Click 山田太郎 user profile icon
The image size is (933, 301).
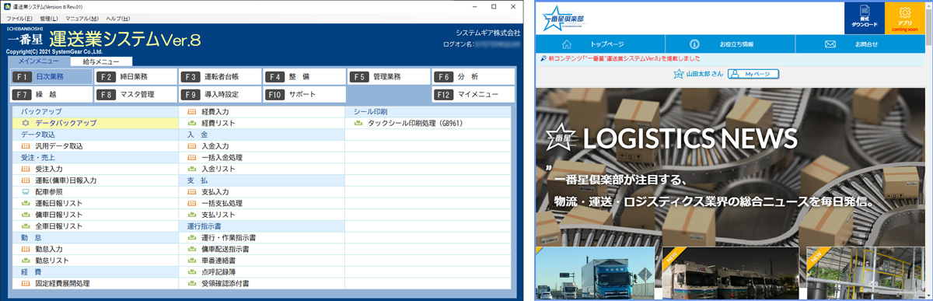[678, 74]
